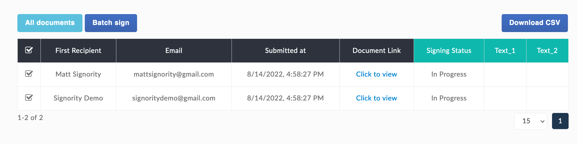Image resolution: width=583 pixels, height=145 pixels.
Task: Click the Document Link column header
Action: coord(376,51)
